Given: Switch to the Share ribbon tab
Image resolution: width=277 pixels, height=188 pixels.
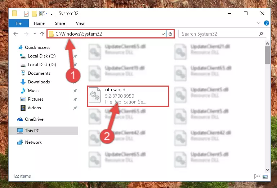Looking at the screenshot, I should point(60,23).
